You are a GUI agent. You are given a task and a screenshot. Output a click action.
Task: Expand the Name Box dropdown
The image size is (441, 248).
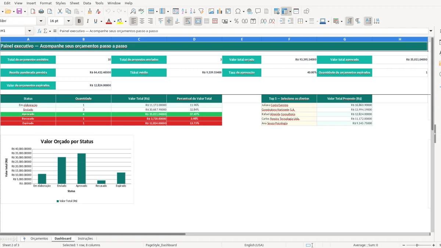(x=30, y=31)
